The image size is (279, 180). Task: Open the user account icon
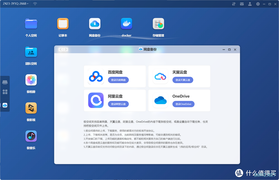click(x=250, y=4)
